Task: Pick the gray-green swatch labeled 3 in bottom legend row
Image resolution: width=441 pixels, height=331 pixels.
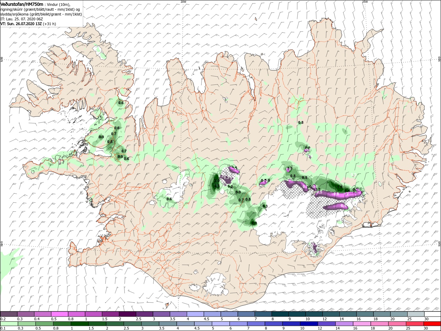Action: point(150,324)
